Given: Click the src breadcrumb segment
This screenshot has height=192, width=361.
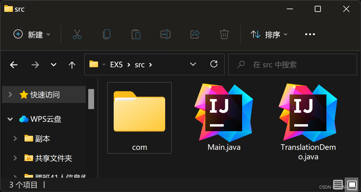Looking at the screenshot, I should coord(140,65).
